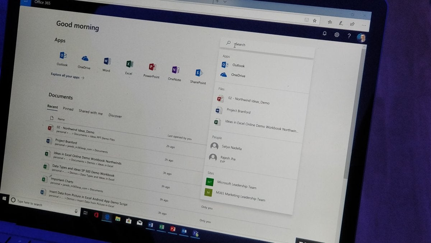This screenshot has height=243, width=431.
Task: Click the magnifier icon in the search box
Action: pos(228,43)
